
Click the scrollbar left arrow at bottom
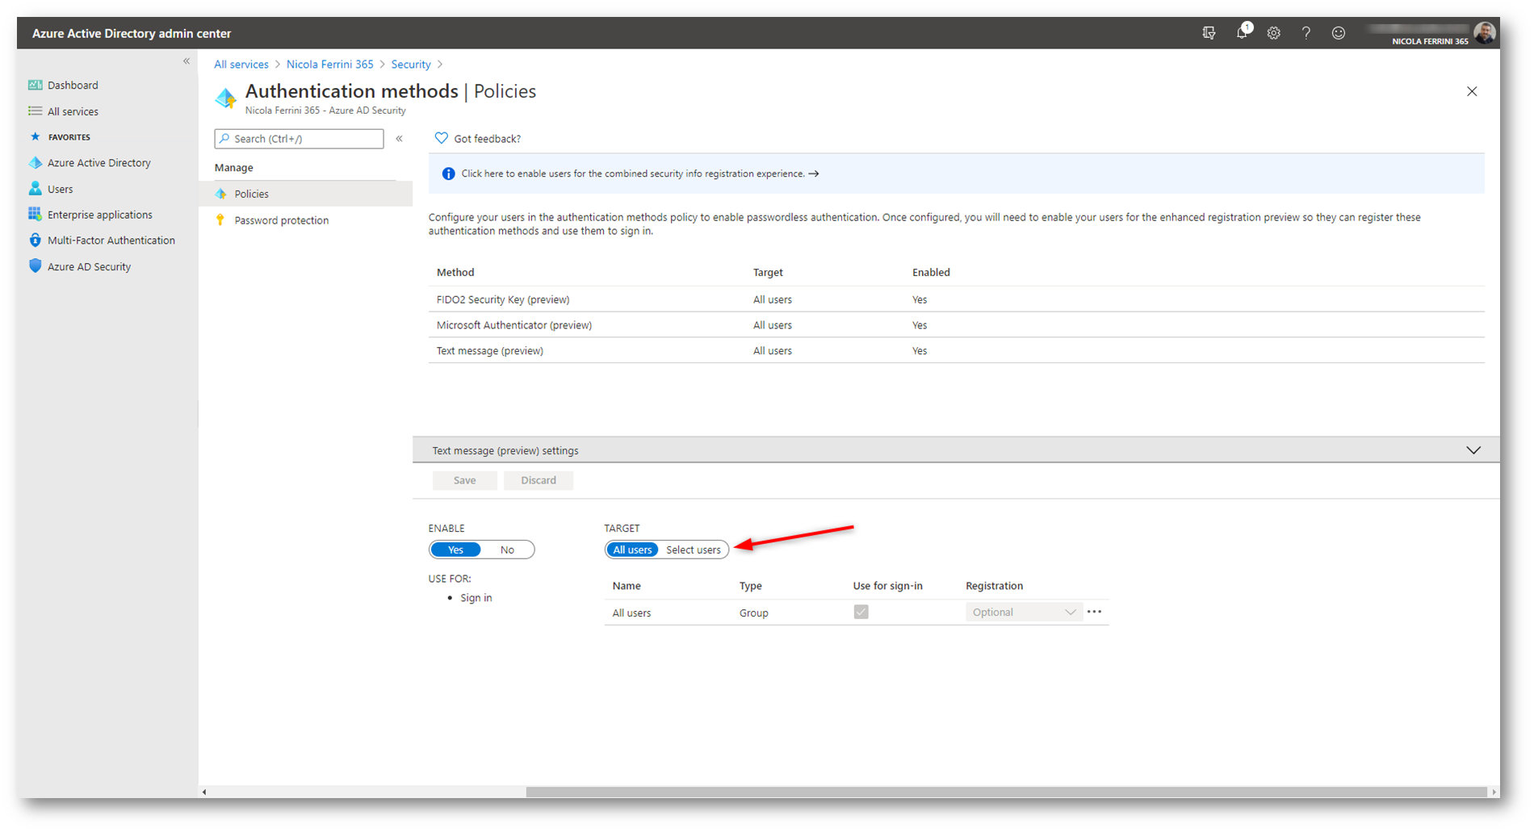[204, 792]
